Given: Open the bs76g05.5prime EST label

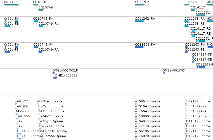Looking at the screenshot, I should [51, 106].
